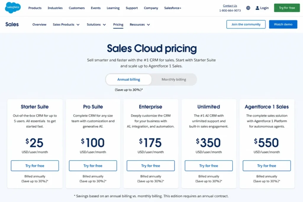Click the Pro Suite heading
The image size is (303, 202).
(x=93, y=107)
